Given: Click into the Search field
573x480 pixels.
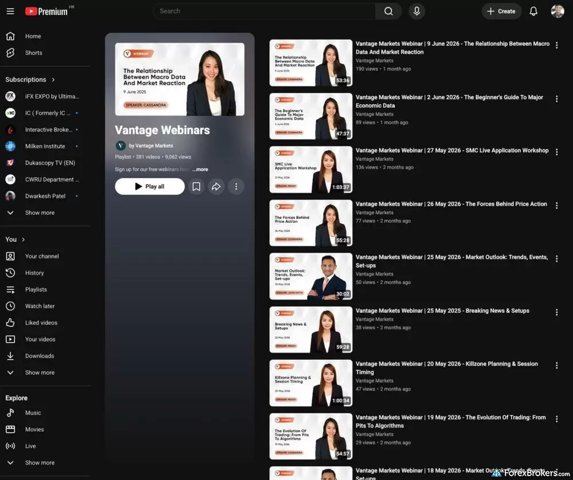Looking at the screenshot, I should (264, 11).
